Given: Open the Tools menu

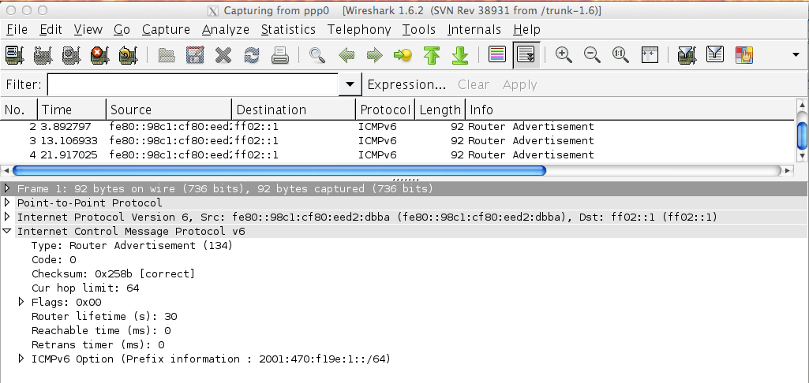Looking at the screenshot, I should (419, 29).
